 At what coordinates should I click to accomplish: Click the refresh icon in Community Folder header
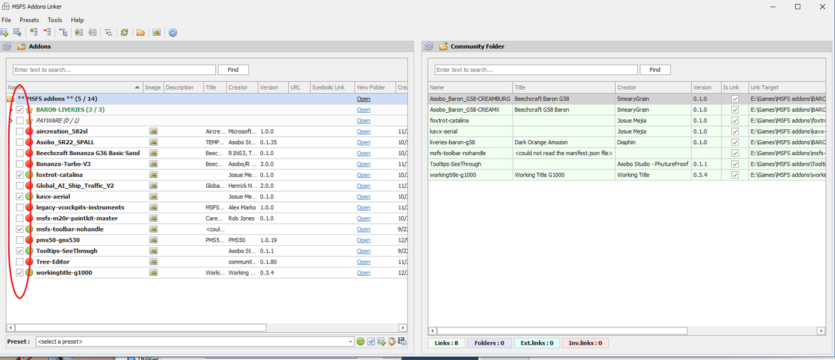429,47
